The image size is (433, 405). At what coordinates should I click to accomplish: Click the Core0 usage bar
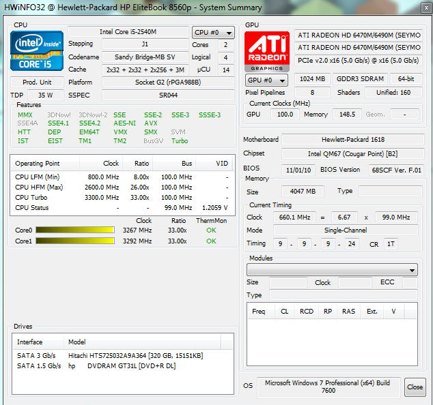pos(75,230)
